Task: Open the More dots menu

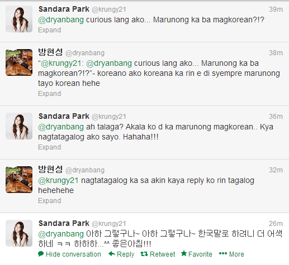Action: (x=223, y=253)
